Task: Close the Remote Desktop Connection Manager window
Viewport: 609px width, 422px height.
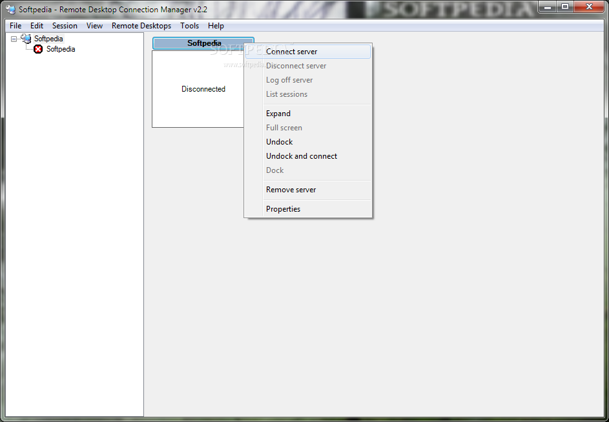Action: tap(589, 6)
